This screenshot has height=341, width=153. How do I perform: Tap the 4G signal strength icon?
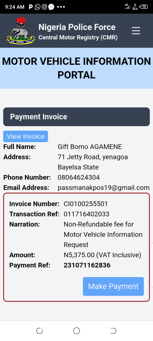128,7
